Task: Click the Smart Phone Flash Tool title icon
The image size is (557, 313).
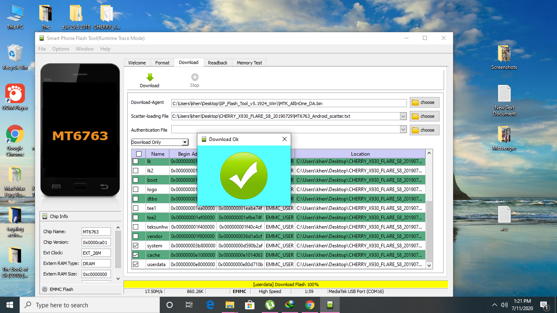Action: 41,38
